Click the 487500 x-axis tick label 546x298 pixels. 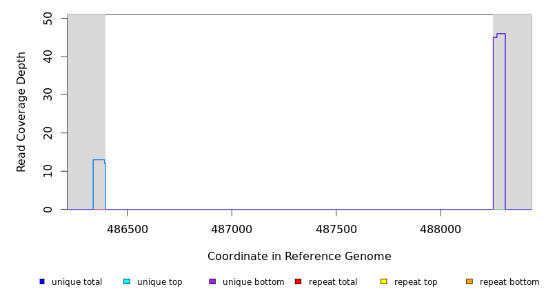(x=336, y=229)
